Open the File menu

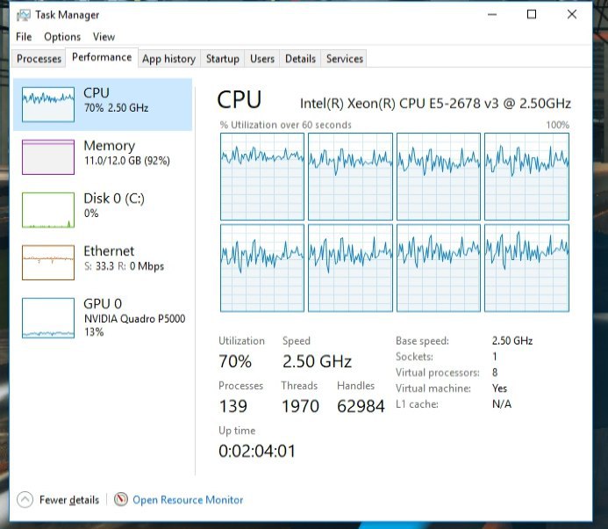point(24,37)
